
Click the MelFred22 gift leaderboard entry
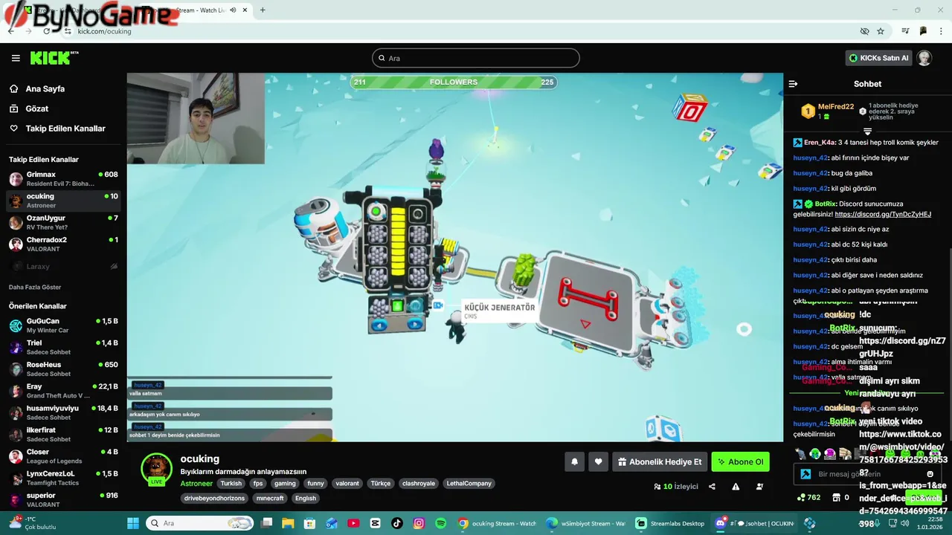tap(828, 111)
